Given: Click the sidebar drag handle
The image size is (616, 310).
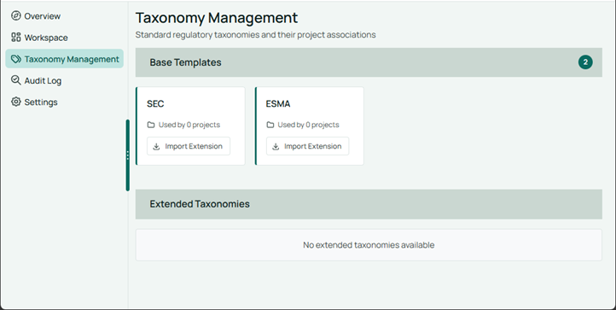Looking at the screenshot, I should (128, 155).
